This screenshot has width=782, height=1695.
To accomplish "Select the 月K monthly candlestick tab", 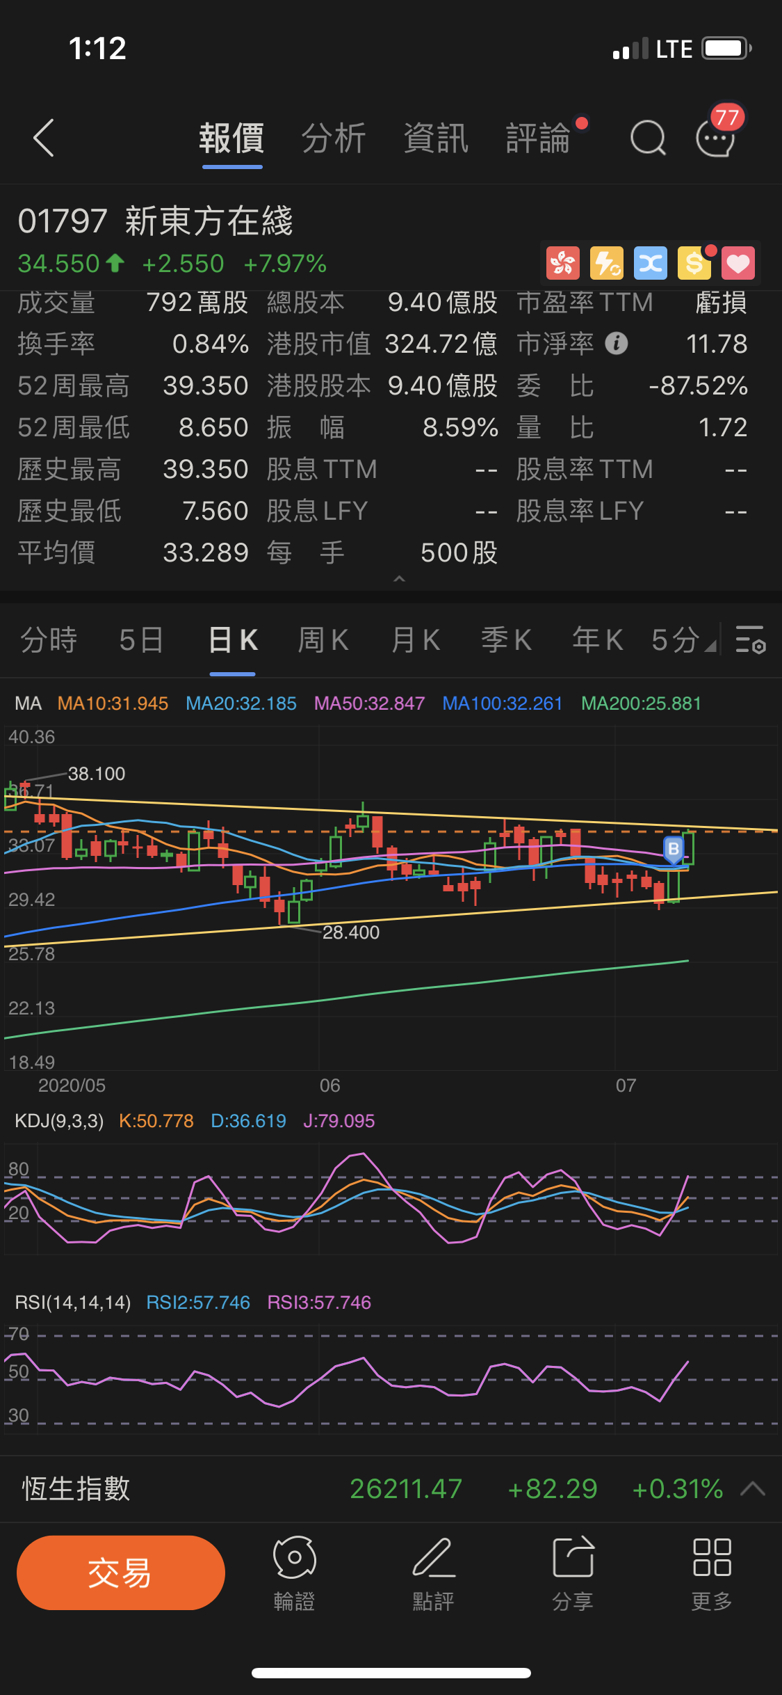I will tap(416, 639).
